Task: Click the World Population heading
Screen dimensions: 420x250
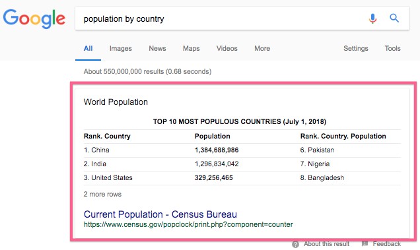Action: (x=116, y=102)
